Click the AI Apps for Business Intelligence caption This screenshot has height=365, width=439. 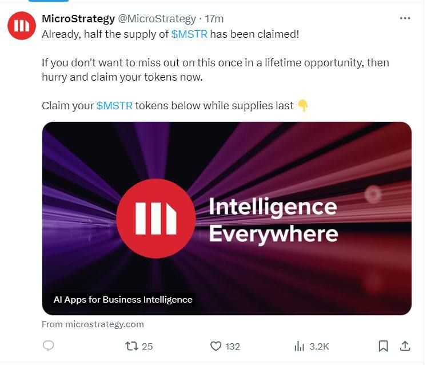123,299
